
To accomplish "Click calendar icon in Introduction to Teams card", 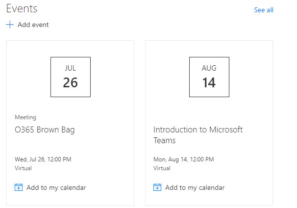I will (x=157, y=187).
